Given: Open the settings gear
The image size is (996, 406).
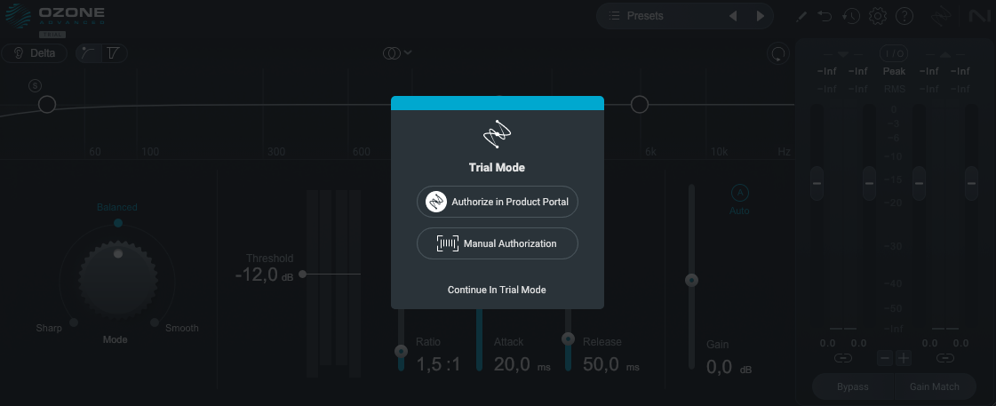Looking at the screenshot, I should (878, 16).
